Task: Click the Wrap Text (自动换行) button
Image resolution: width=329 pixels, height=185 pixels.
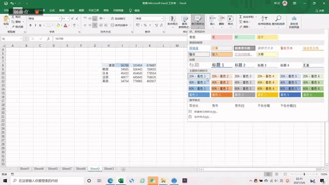Action: 118,18
